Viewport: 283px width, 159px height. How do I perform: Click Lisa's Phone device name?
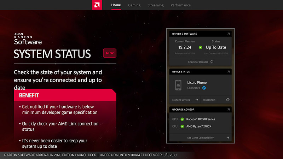pyautogui.click(x=197, y=83)
